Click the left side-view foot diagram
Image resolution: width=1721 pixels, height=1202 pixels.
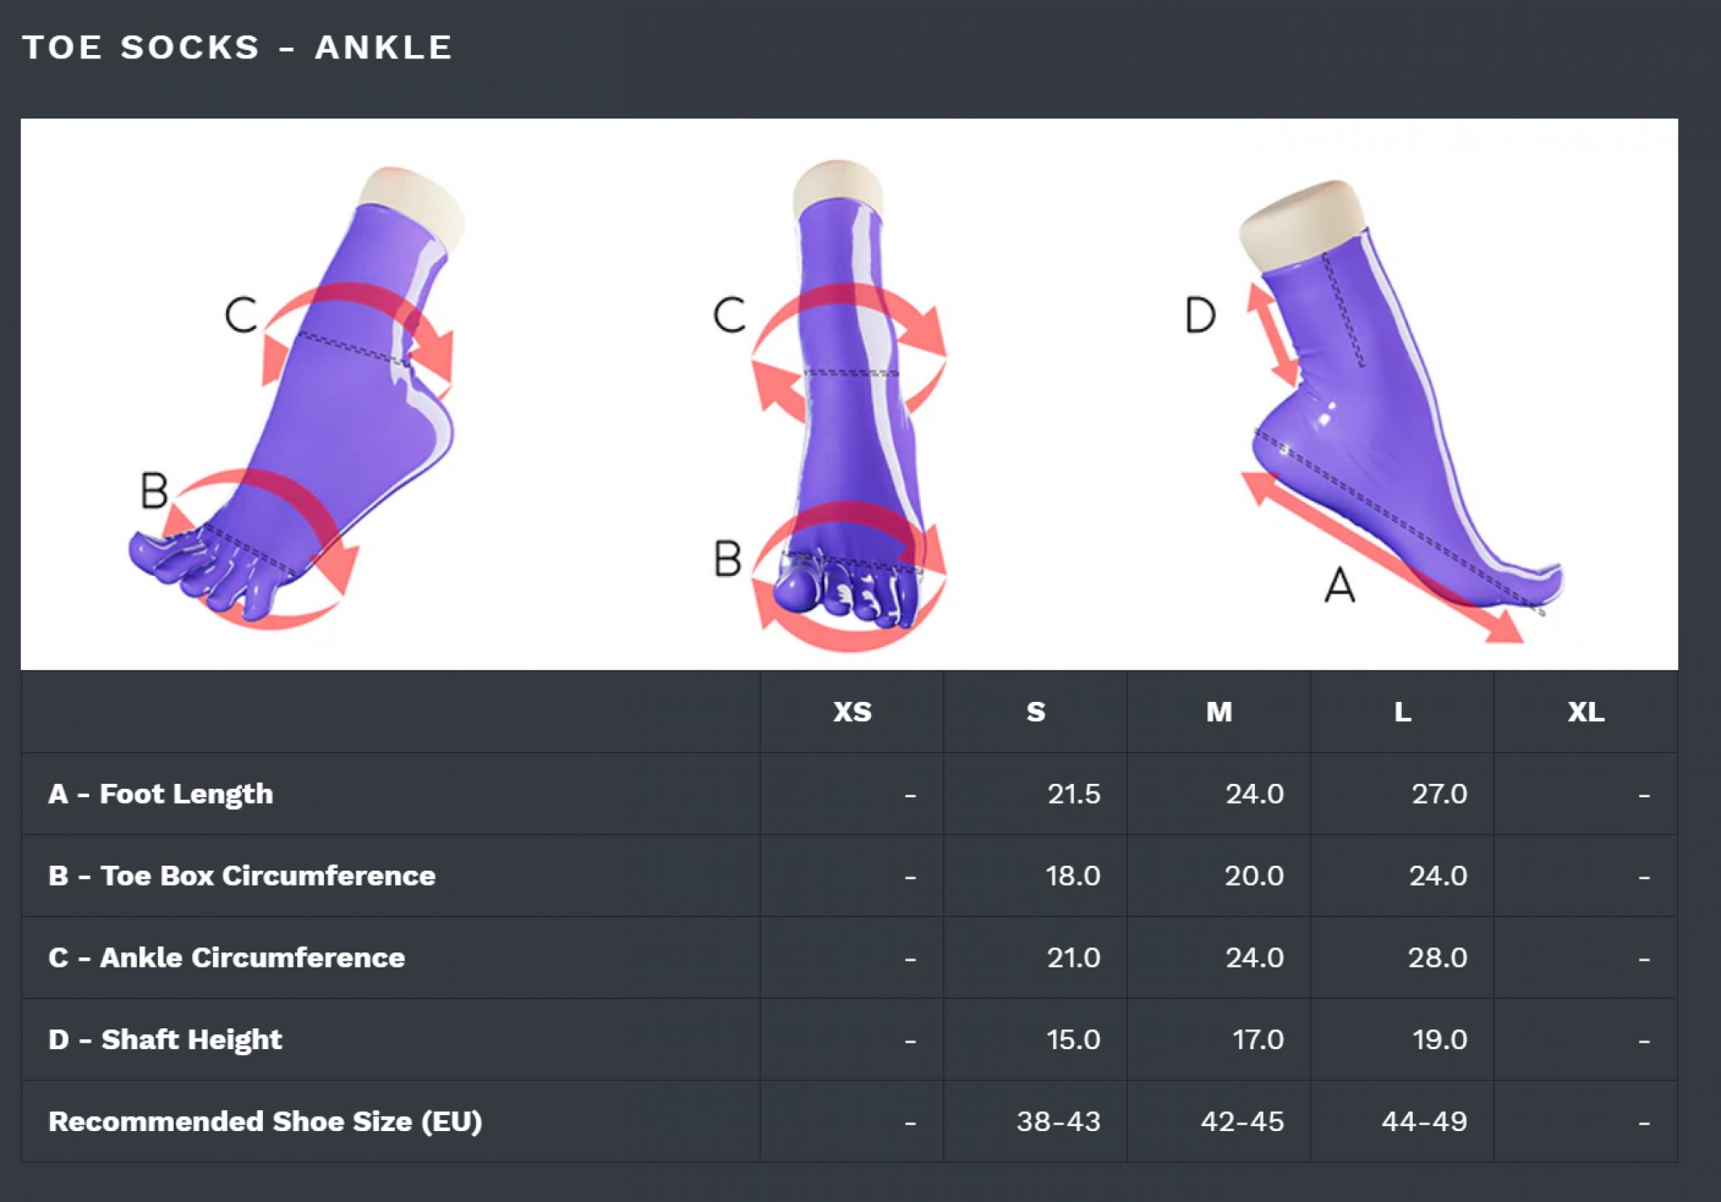[x=292, y=396]
